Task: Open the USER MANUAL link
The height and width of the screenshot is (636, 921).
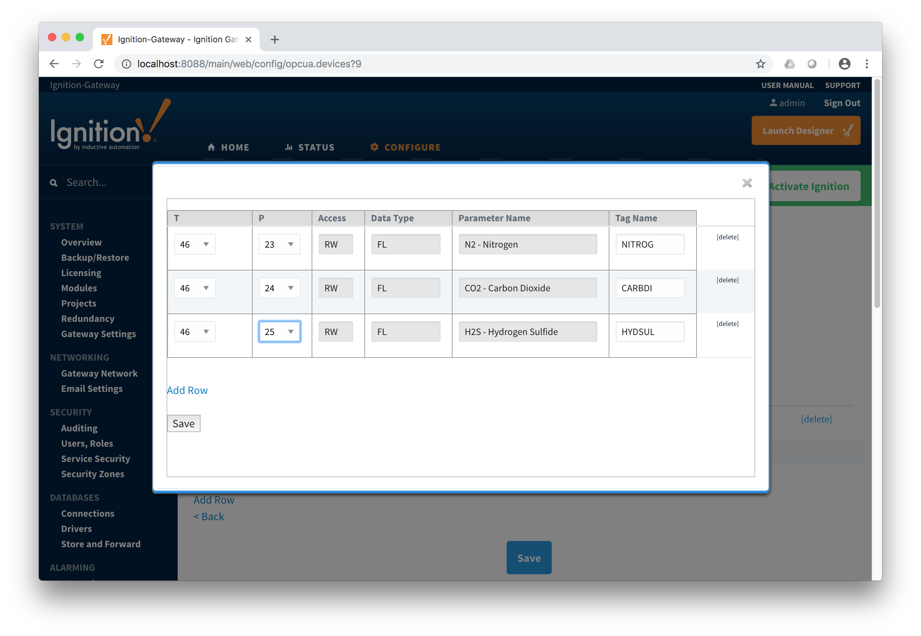Action: tap(787, 85)
